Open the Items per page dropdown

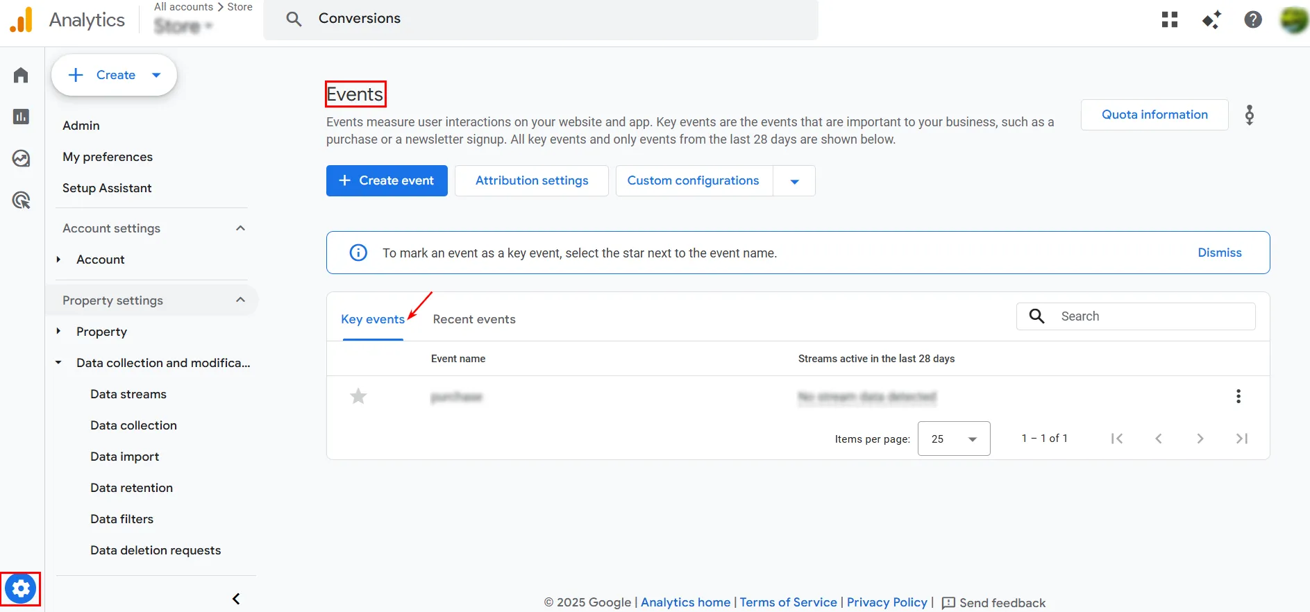953,439
